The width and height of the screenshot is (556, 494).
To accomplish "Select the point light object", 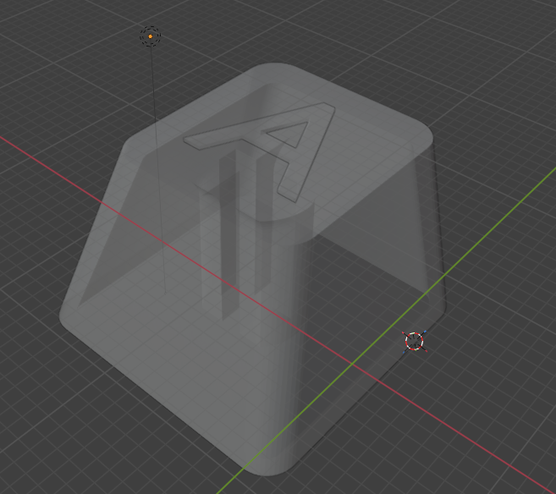I will coord(151,36).
